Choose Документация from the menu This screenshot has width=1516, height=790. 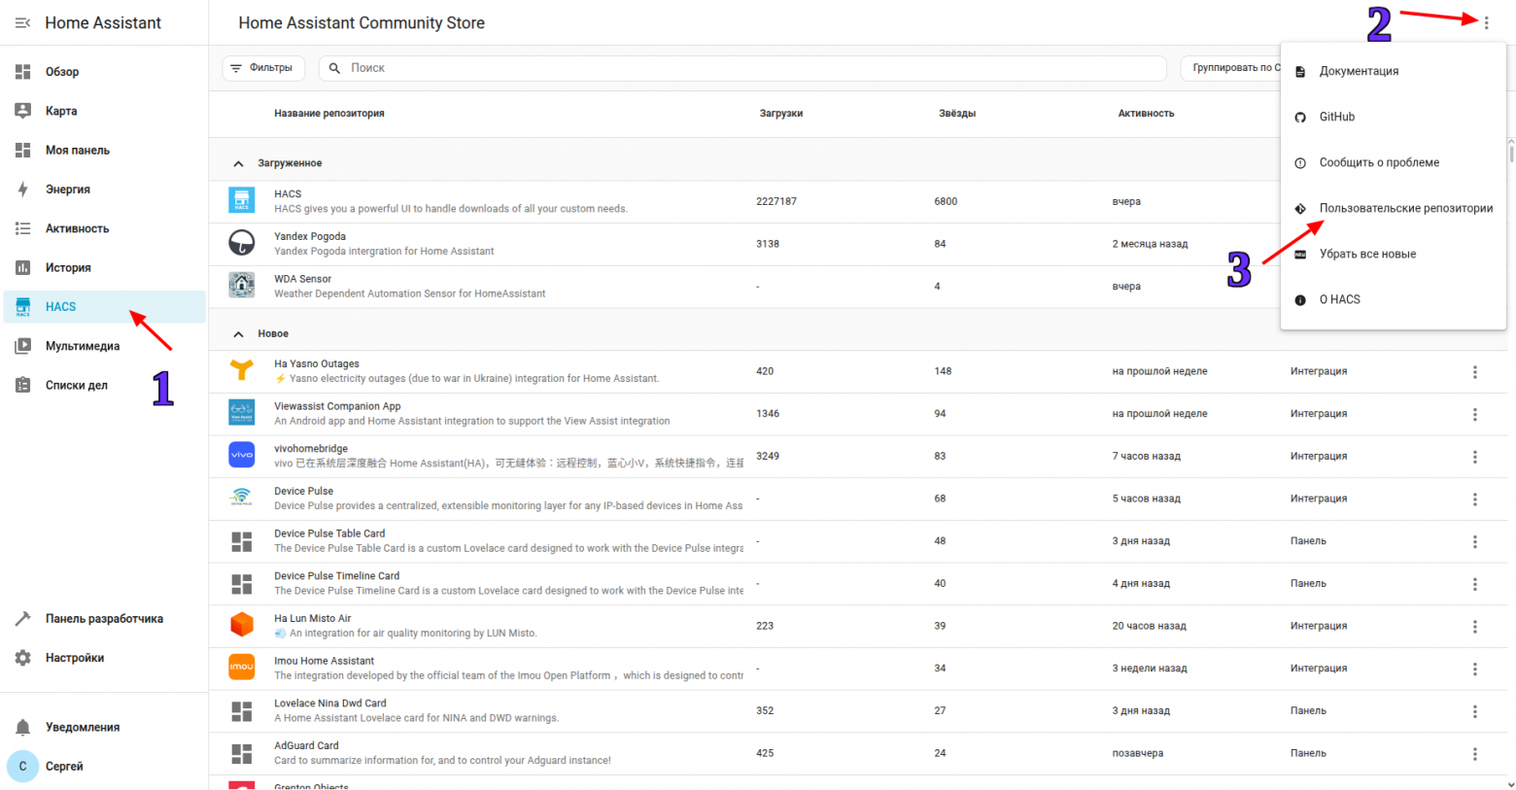[x=1359, y=71]
